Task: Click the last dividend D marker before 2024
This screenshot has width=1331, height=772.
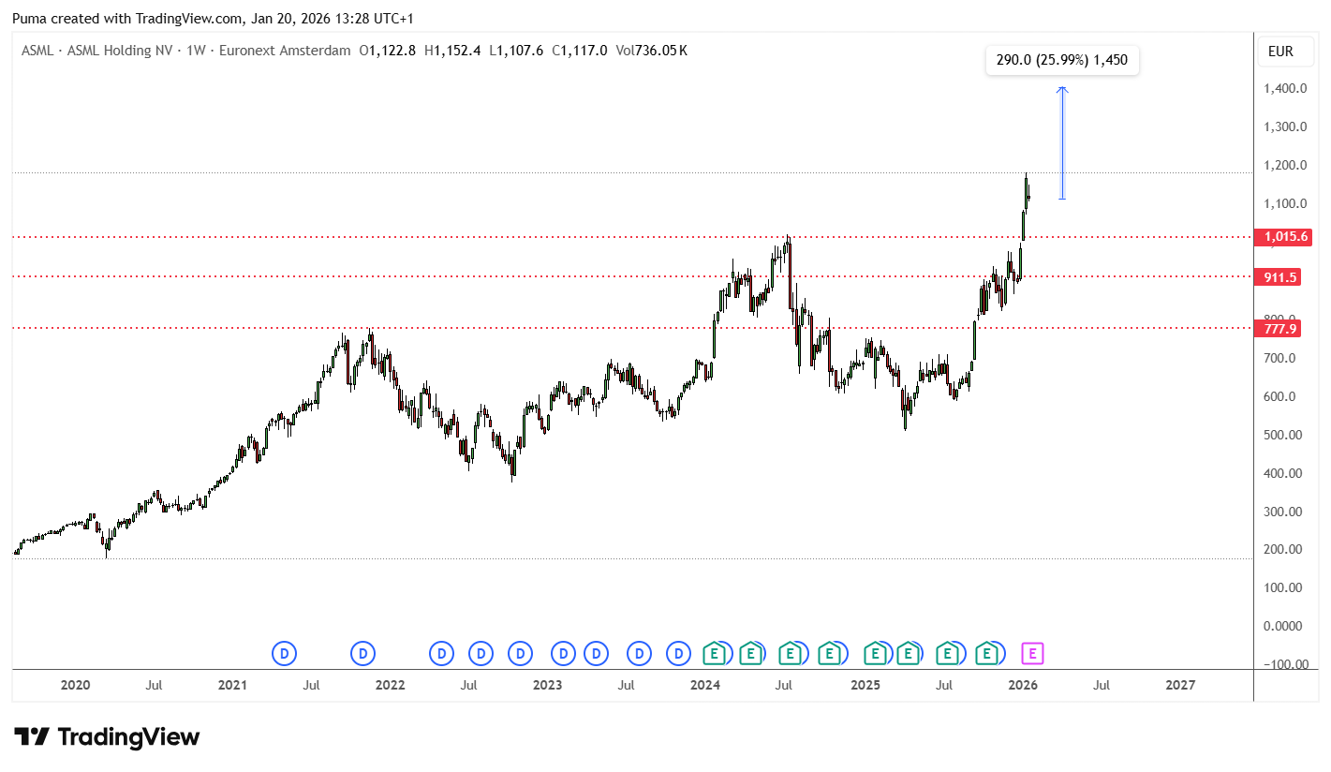Action: click(678, 653)
